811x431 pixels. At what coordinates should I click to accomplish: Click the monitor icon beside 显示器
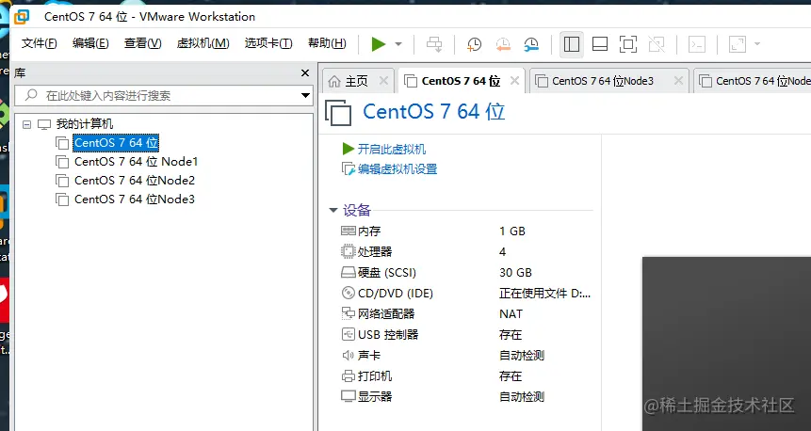click(349, 396)
